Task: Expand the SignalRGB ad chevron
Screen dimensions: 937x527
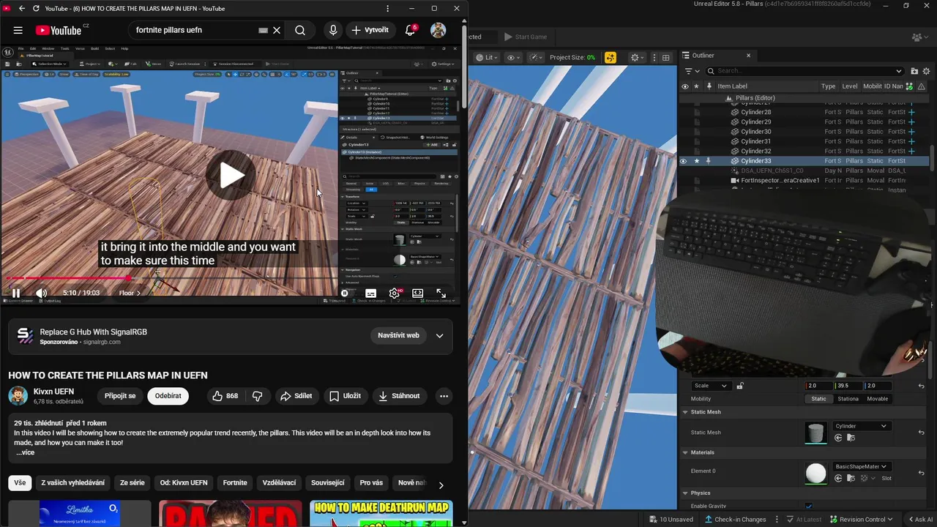Action: 439,335
